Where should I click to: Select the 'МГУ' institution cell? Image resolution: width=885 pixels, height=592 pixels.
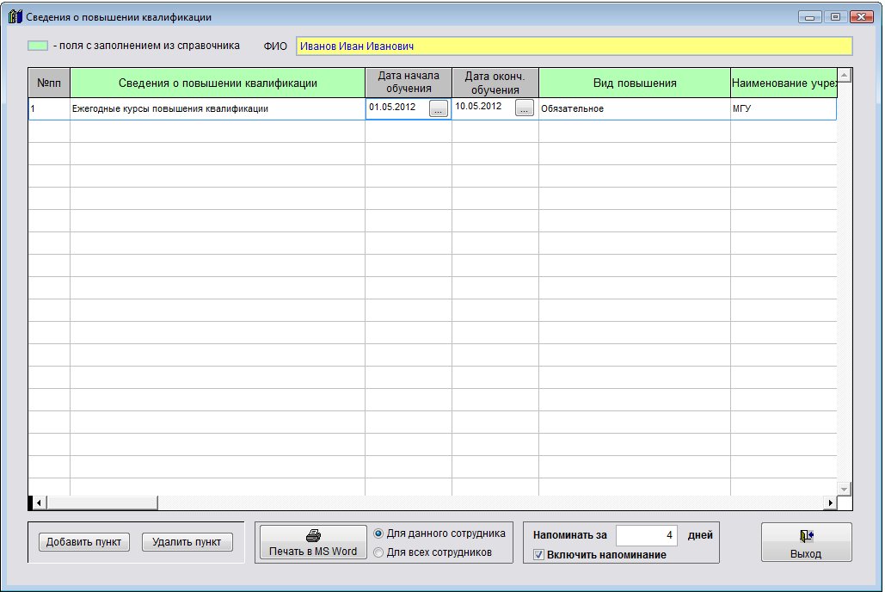783,109
